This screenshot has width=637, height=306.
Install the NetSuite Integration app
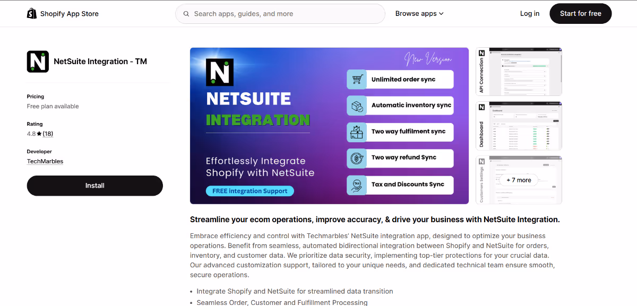point(94,185)
